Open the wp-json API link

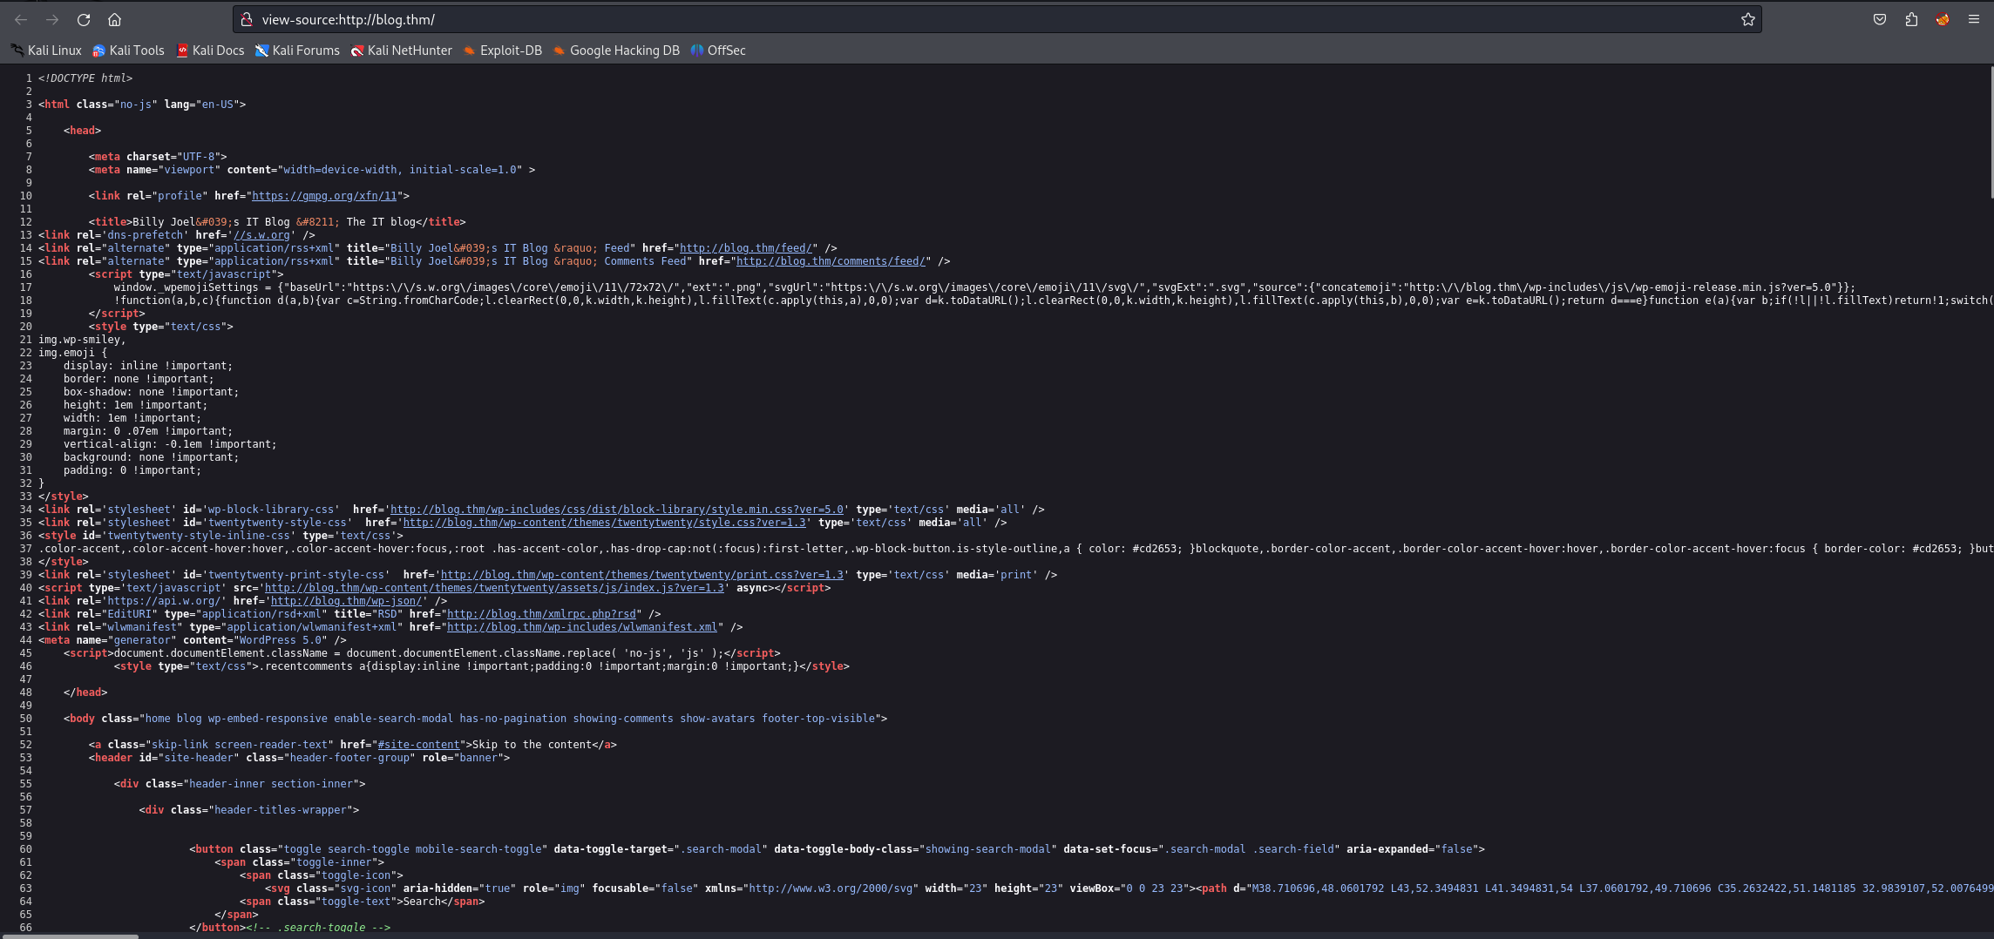coord(347,601)
